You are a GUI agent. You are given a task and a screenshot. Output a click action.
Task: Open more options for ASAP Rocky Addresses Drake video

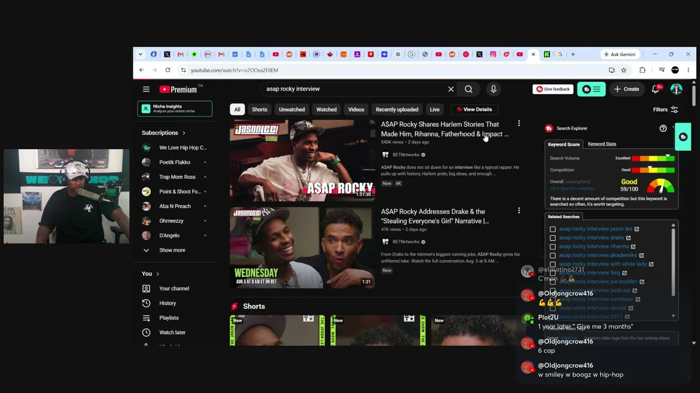[519, 210]
